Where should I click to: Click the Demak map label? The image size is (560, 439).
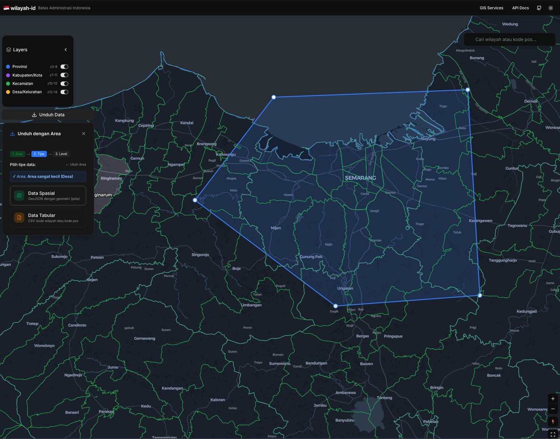click(x=531, y=101)
